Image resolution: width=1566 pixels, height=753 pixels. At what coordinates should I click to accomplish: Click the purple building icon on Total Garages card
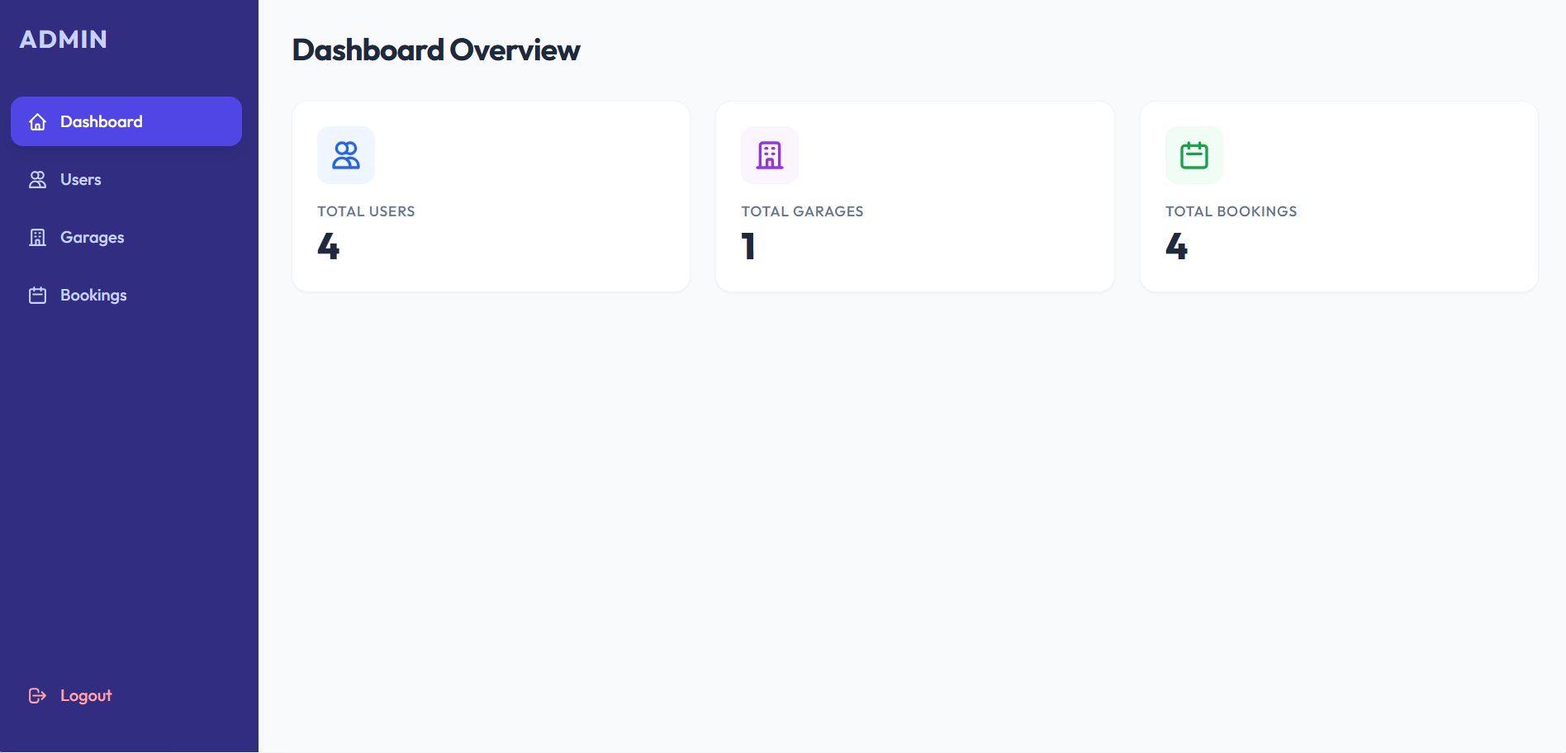coord(770,155)
